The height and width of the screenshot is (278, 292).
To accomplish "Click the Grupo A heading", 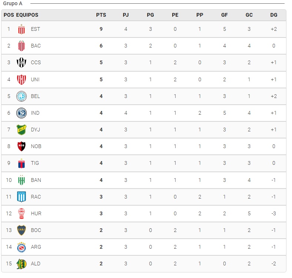I will tap(13, 4).
